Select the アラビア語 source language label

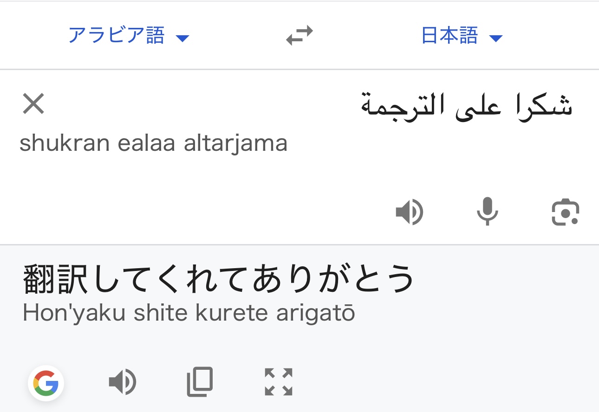pyautogui.click(x=117, y=36)
